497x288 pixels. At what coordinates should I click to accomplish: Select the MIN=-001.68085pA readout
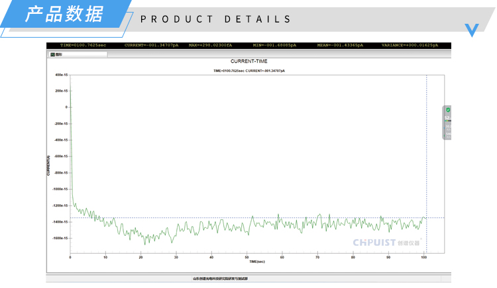pyautogui.click(x=274, y=45)
